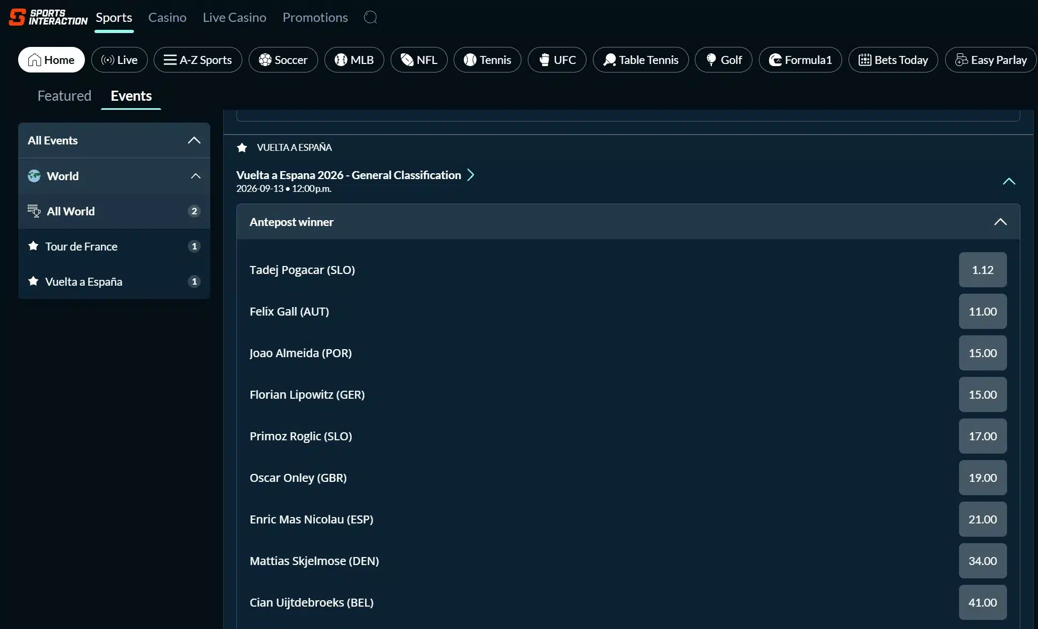Click the NFL football icon
This screenshot has width=1038, height=629.
407,60
